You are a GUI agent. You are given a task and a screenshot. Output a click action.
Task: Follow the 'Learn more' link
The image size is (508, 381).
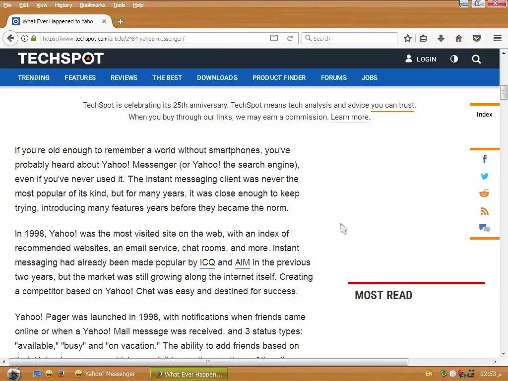point(350,117)
